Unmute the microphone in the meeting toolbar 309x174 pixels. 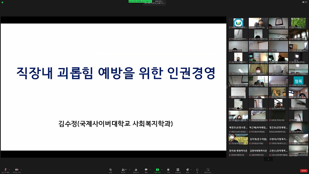pos(5,171)
